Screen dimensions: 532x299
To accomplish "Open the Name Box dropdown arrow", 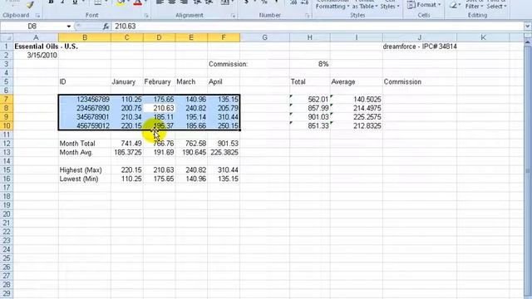I will [x=69, y=26].
